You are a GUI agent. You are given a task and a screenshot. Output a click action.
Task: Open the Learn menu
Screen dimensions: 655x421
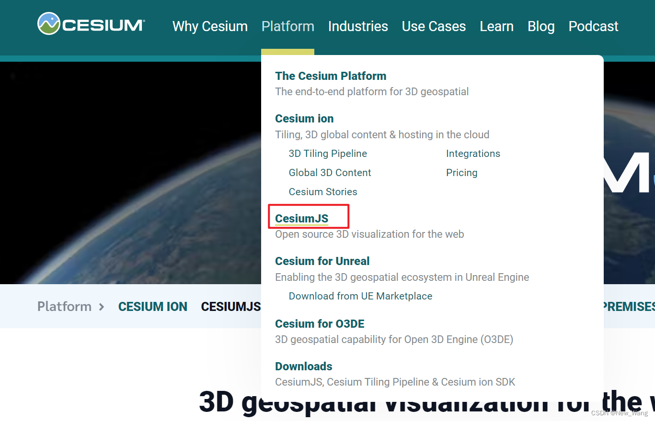pos(496,26)
